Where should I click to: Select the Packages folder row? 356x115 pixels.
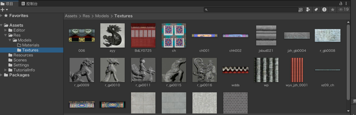pos(32,75)
